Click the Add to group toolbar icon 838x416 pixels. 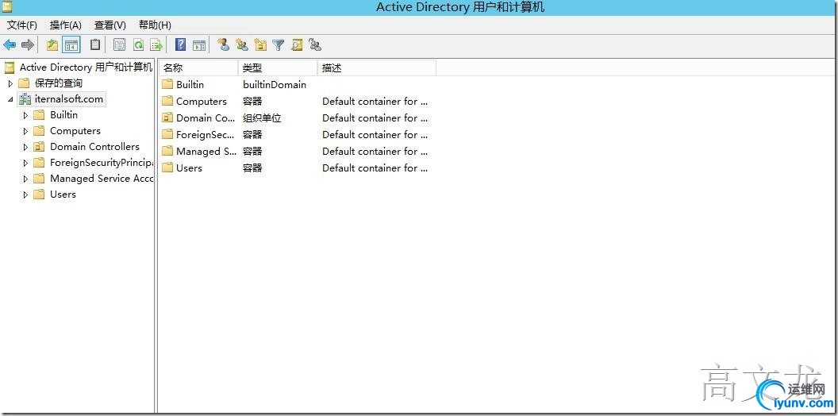pyautogui.click(x=315, y=45)
